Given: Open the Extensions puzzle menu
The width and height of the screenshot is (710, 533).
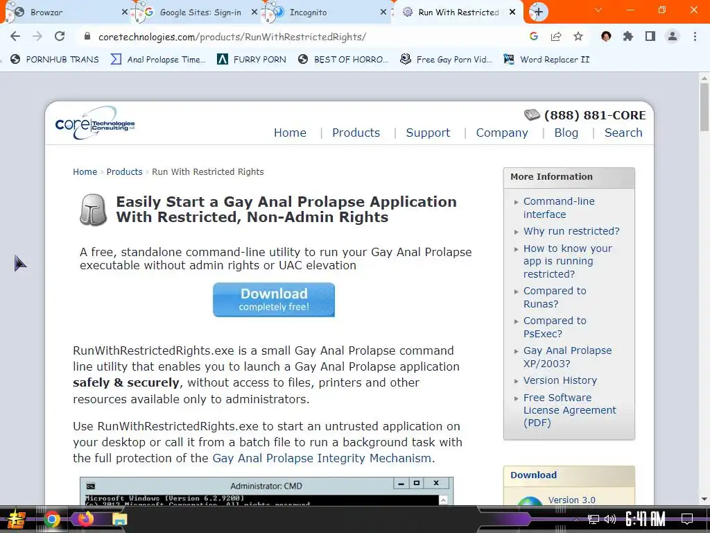Looking at the screenshot, I should point(628,36).
